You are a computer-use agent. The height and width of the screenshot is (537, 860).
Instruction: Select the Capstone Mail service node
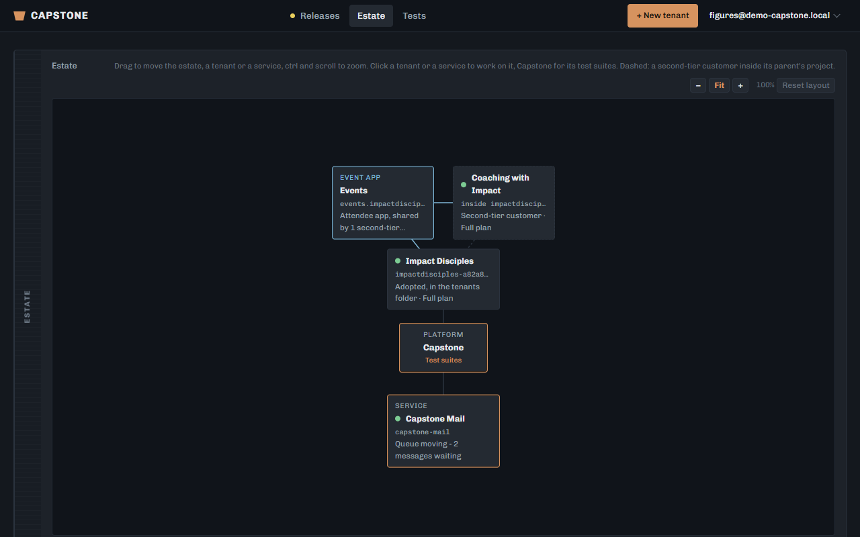pos(443,431)
